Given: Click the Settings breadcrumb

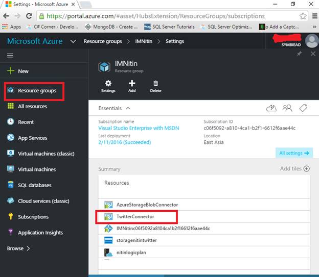Looking at the screenshot, I should click(175, 41).
